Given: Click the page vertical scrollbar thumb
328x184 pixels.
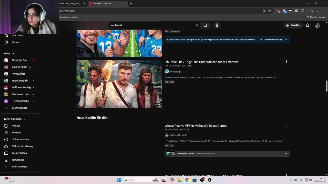Looking at the screenshot, I should 326,86.
